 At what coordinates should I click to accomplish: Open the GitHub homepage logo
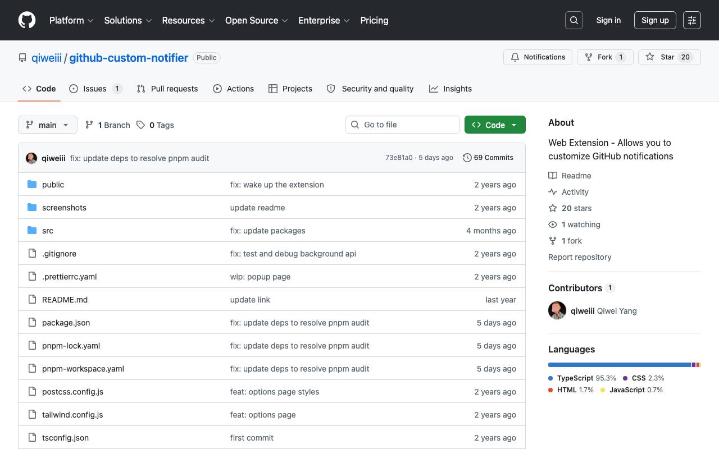(x=27, y=20)
